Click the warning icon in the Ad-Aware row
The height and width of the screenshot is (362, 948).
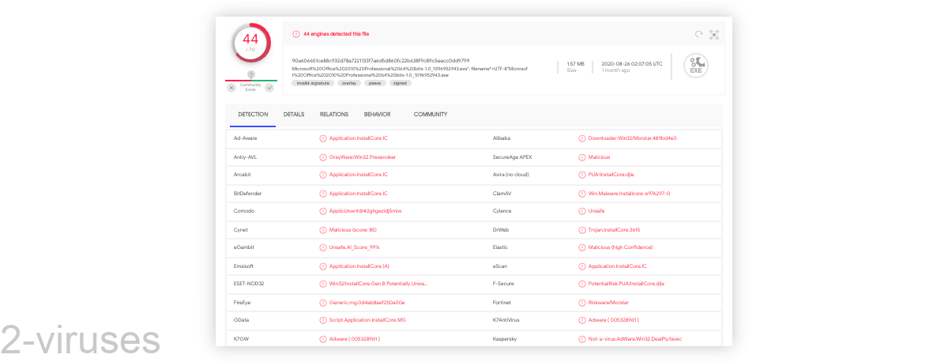pos(323,138)
